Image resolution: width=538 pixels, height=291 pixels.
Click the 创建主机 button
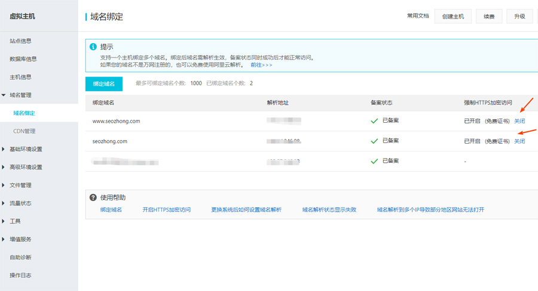[x=453, y=16]
